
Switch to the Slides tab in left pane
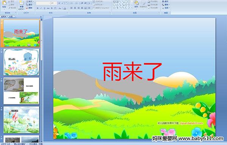(x=4, y=17)
